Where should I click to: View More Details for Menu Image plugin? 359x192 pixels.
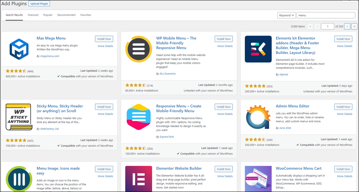pyautogui.click(x=105, y=176)
